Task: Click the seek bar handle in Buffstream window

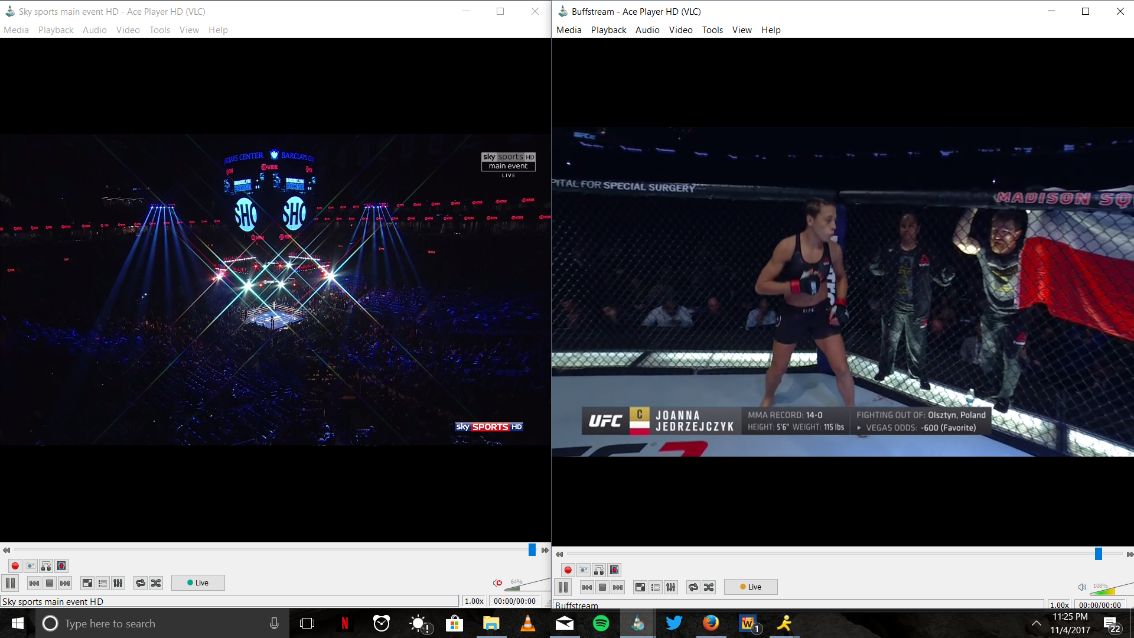Action: (1099, 554)
